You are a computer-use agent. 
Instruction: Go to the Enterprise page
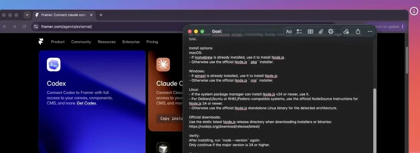pos(131,42)
